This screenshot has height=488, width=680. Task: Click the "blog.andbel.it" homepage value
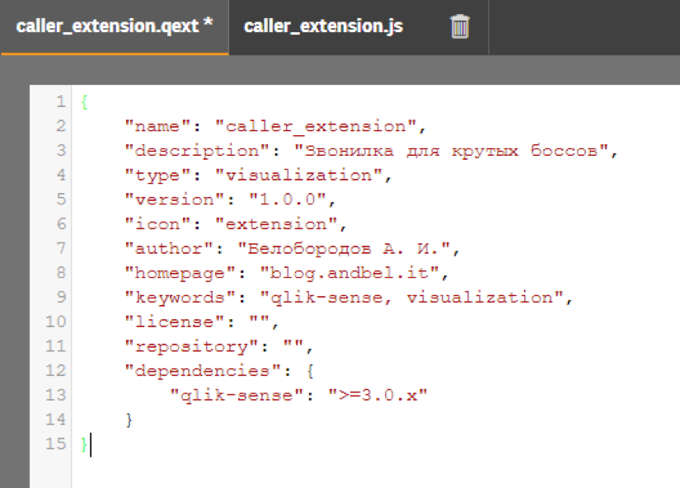click(x=349, y=273)
